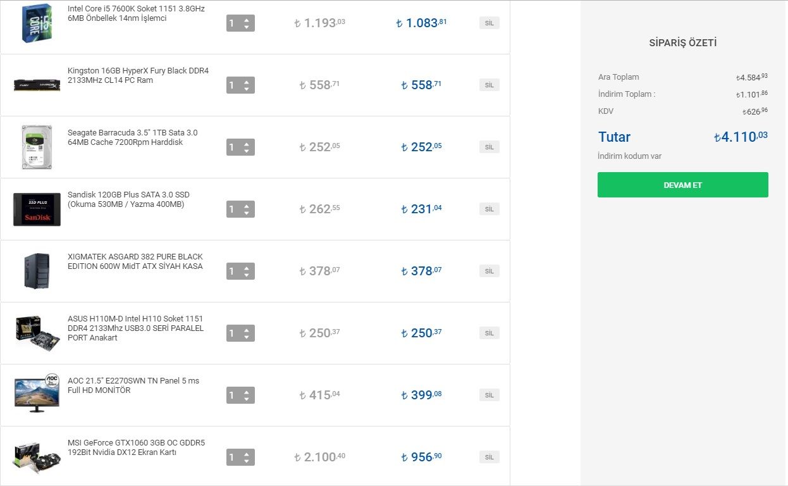Image resolution: width=788 pixels, height=486 pixels.
Task: Open the Kingston HyperX Fury RAM image
Action: [37, 85]
